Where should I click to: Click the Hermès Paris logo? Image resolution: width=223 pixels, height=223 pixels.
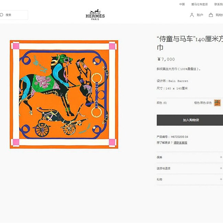click(x=95, y=15)
